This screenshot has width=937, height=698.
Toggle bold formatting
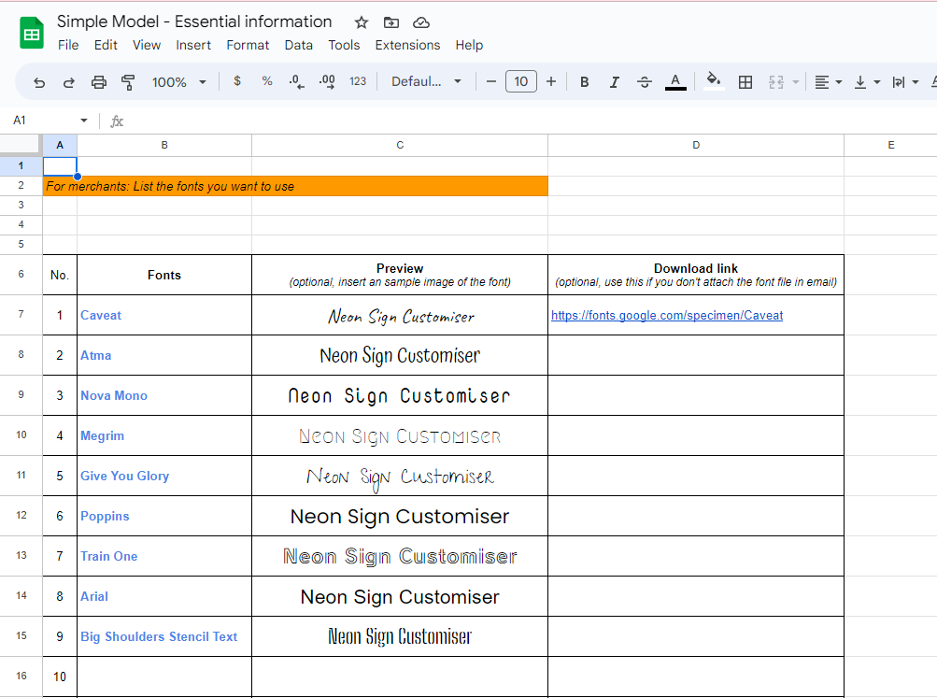[584, 82]
